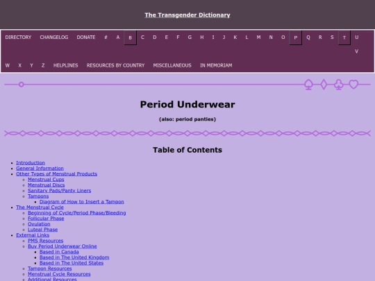The width and height of the screenshot is (375, 281).
Task: Jump to Introduction section
Action: click(x=31, y=163)
